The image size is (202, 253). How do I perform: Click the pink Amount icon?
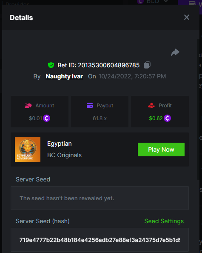(28, 106)
